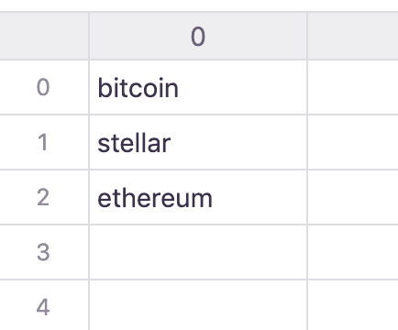Image resolution: width=398 pixels, height=330 pixels.
Task: Click the empty cell right of bitcoin
Action: pos(353,87)
